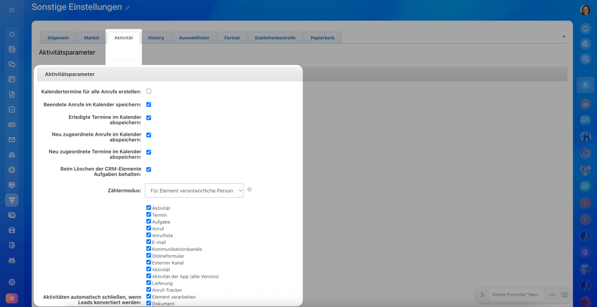Switch to the Dublettenkontrolle tab
Image resolution: width=597 pixels, height=307 pixels.
[275, 38]
